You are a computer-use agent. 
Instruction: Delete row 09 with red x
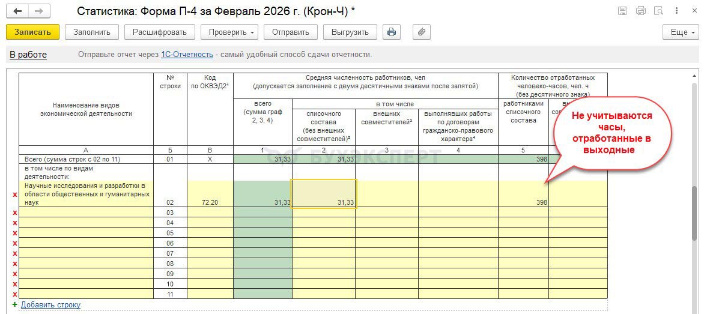(15, 274)
